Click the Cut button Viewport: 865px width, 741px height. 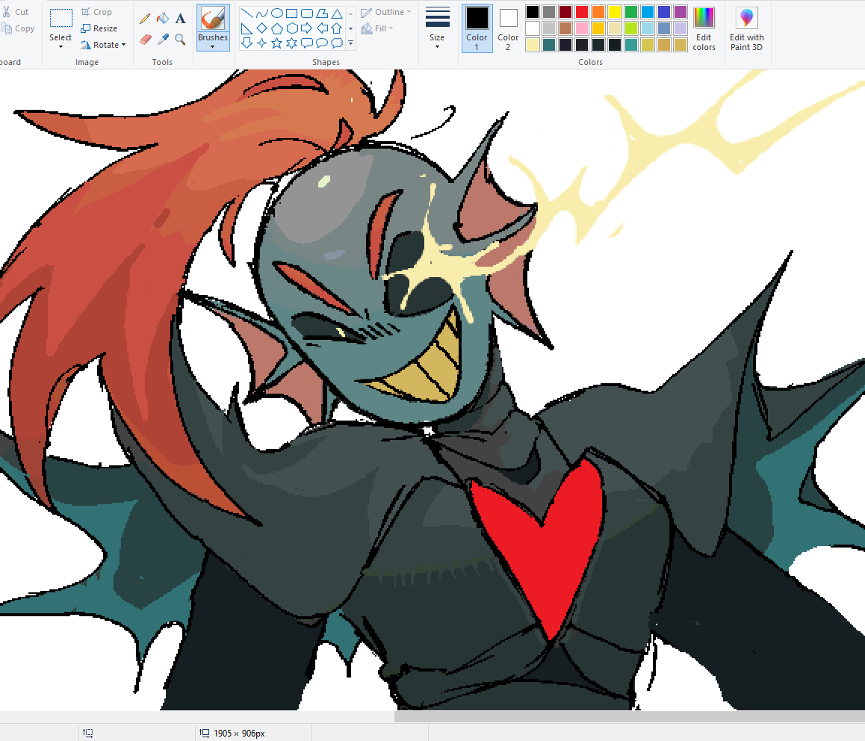(x=15, y=12)
